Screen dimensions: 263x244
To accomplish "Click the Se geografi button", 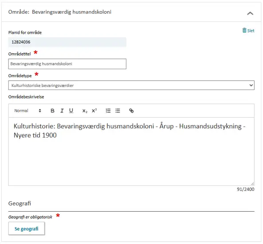I will (27, 228).
